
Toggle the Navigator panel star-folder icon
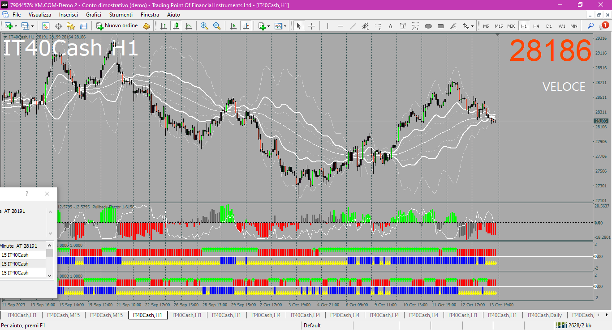tap(71, 26)
